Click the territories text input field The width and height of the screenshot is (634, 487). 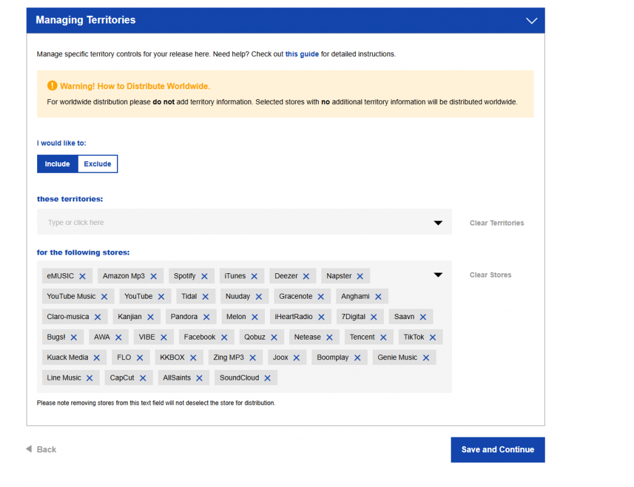235,223
